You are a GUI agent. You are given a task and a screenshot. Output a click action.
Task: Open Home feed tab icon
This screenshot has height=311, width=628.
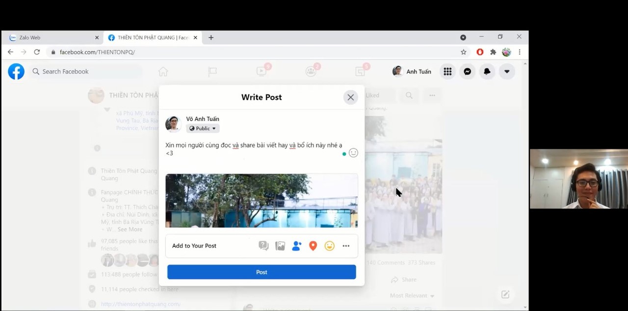point(163,72)
